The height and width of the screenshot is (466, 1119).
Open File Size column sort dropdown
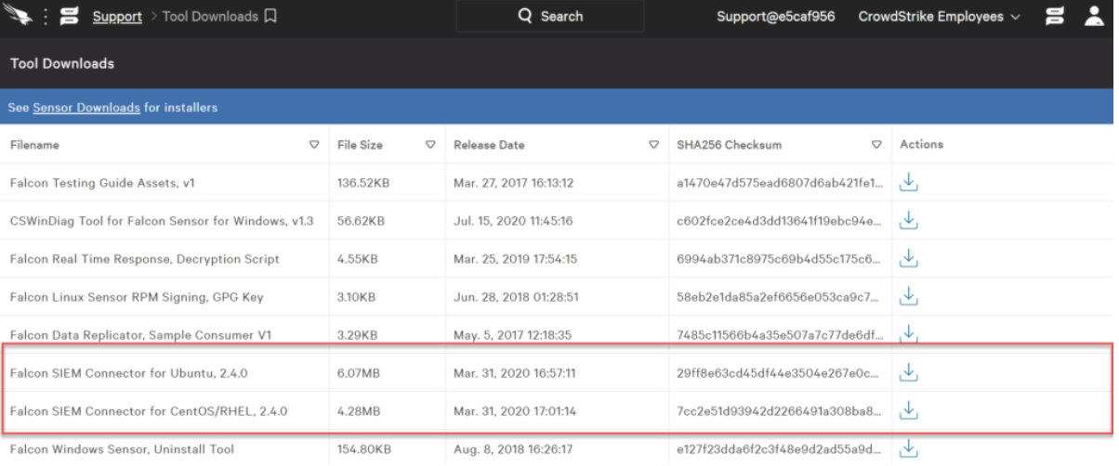430,145
